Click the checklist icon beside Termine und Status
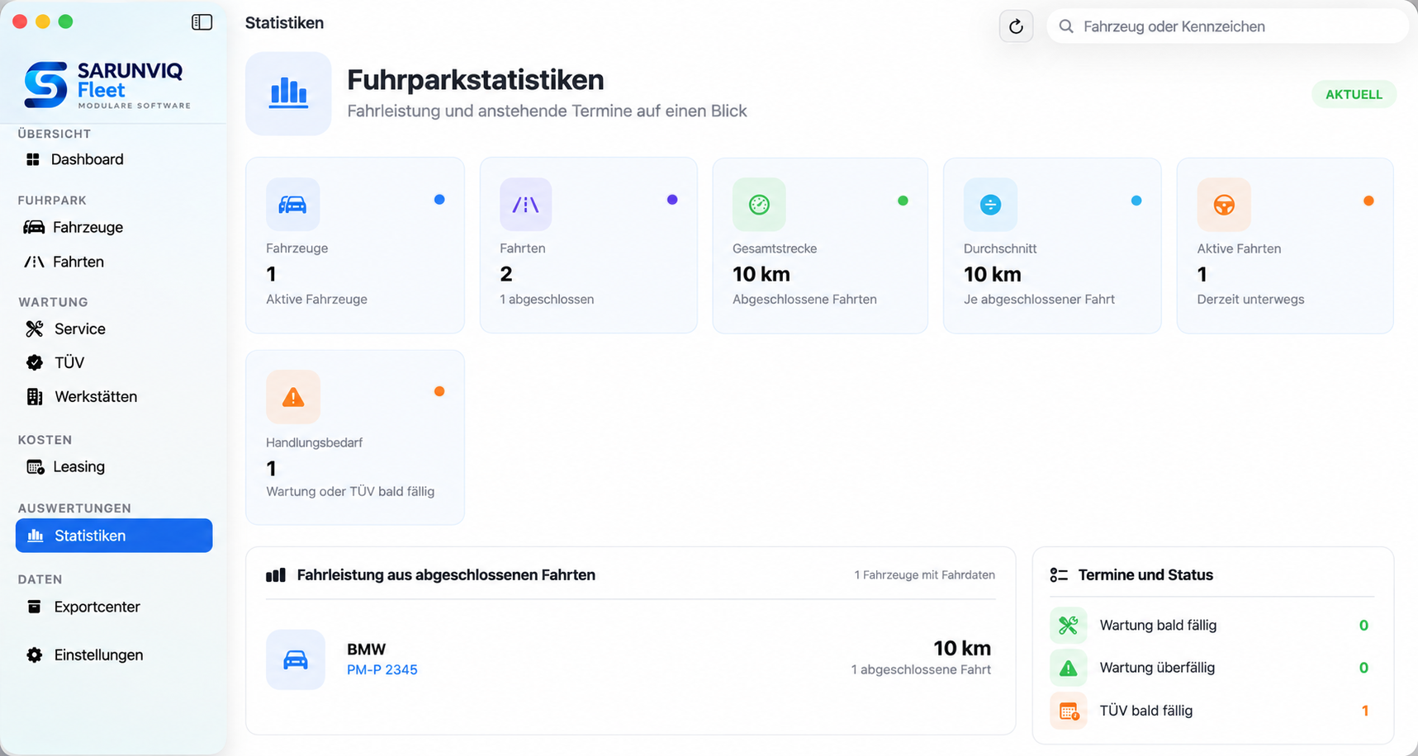1418x756 pixels. (1059, 575)
